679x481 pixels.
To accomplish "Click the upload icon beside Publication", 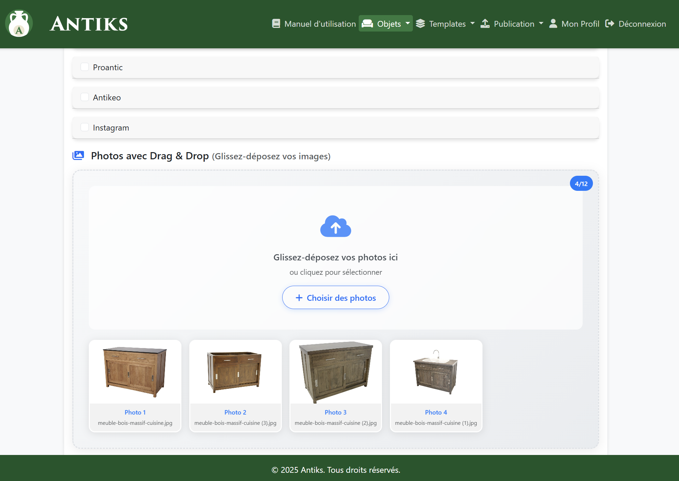I will pos(485,24).
